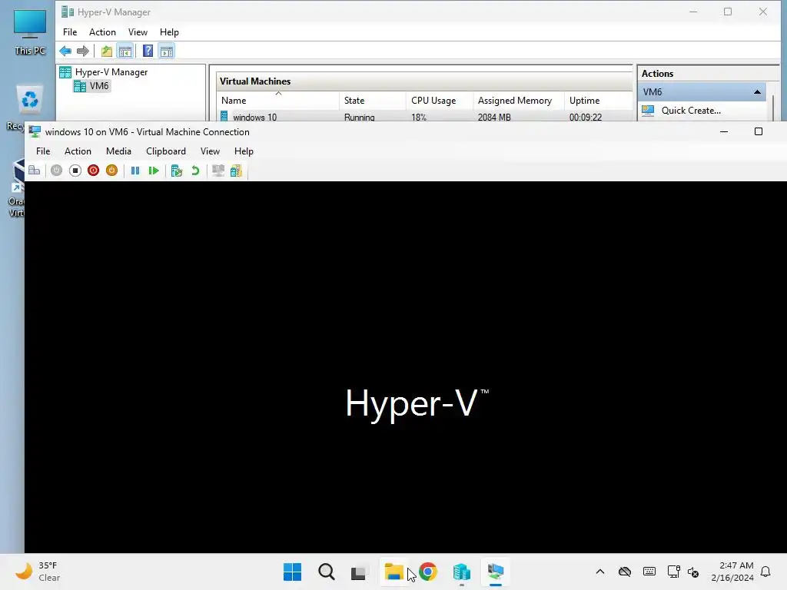This screenshot has height=590, width=787.
Task: Select the windows 10 virtual machine row
Action: (424, 117)
